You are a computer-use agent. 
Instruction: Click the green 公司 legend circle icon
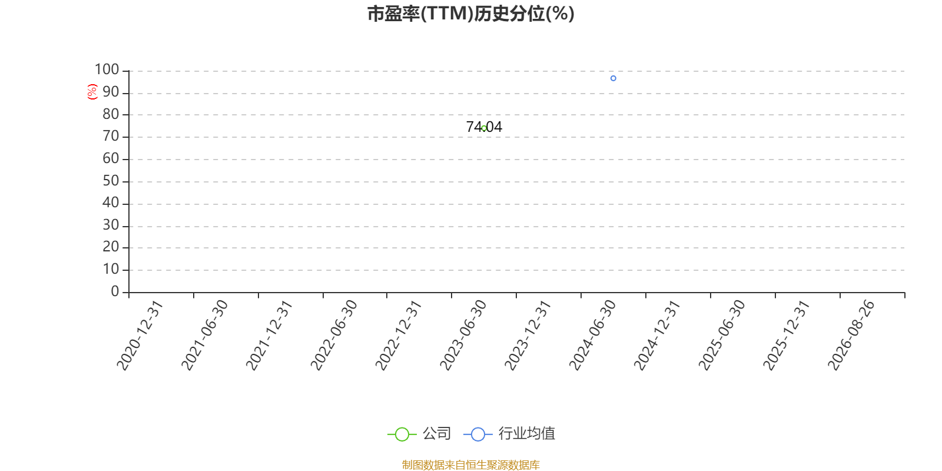[402, 434]
